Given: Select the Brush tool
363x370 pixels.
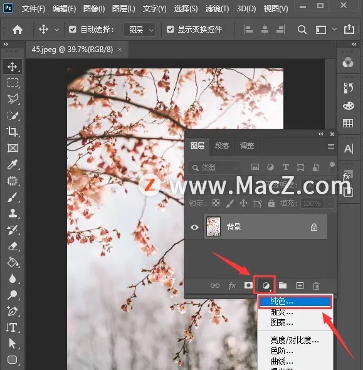Looking at the screenshot, I should click(12, 198).
